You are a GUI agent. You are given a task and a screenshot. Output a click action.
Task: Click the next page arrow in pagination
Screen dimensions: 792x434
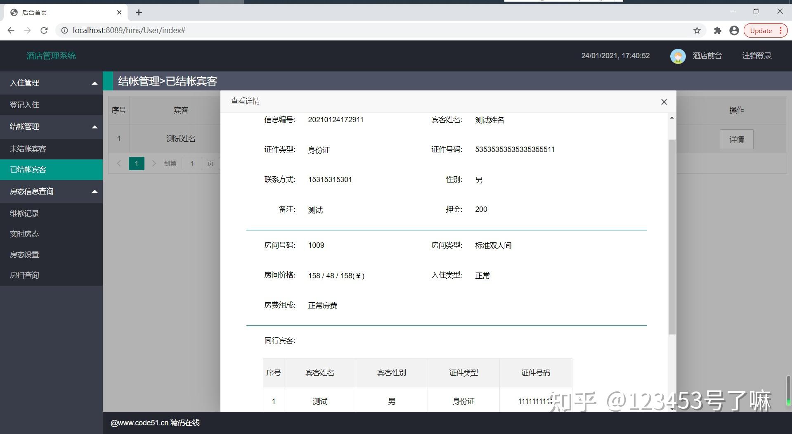click(154, 163)
